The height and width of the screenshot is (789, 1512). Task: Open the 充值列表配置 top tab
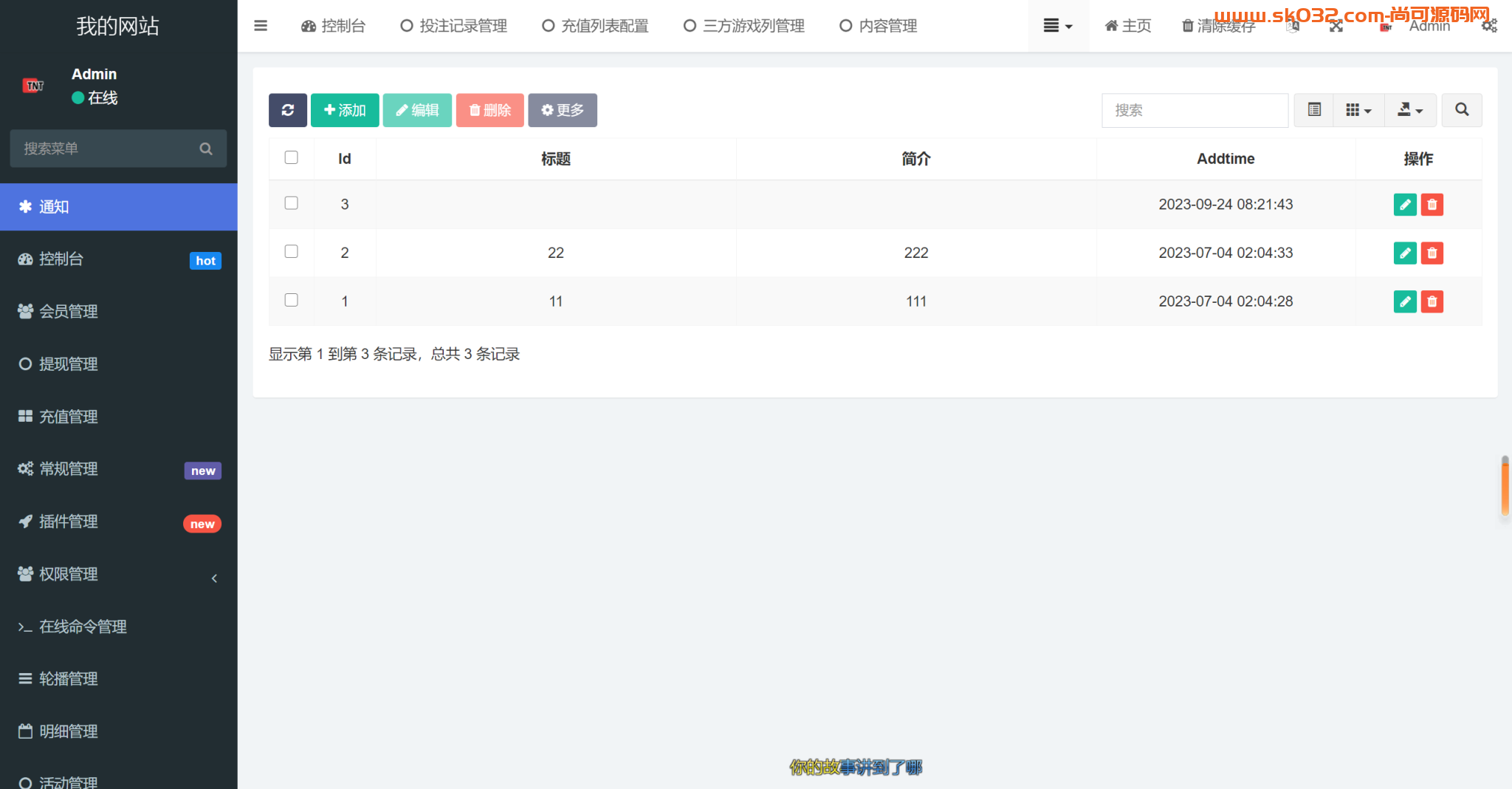click(596, 26)
